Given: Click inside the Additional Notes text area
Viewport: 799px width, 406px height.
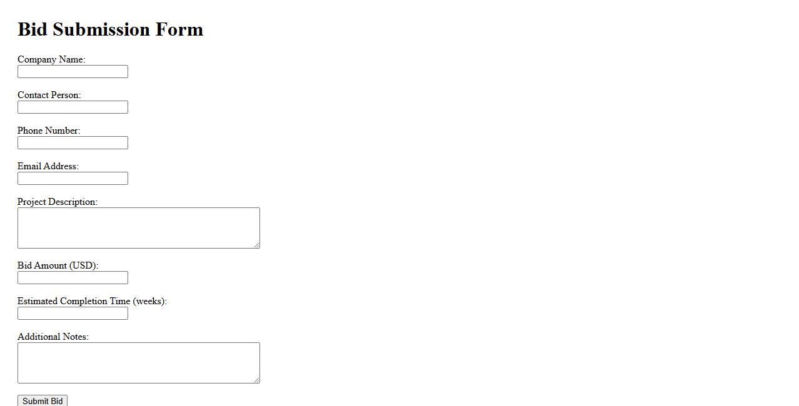Looking at the screenshot, I should (138, 363).
